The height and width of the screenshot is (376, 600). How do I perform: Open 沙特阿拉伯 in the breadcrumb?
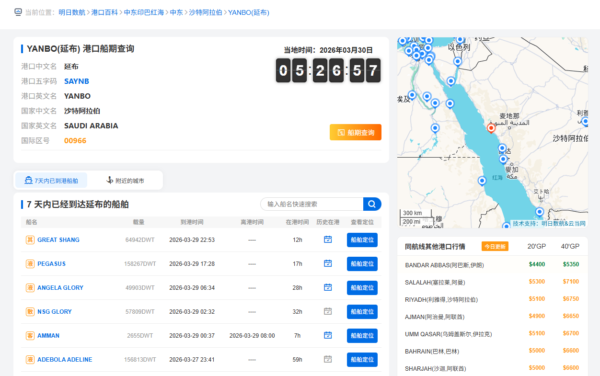(206, 12)
